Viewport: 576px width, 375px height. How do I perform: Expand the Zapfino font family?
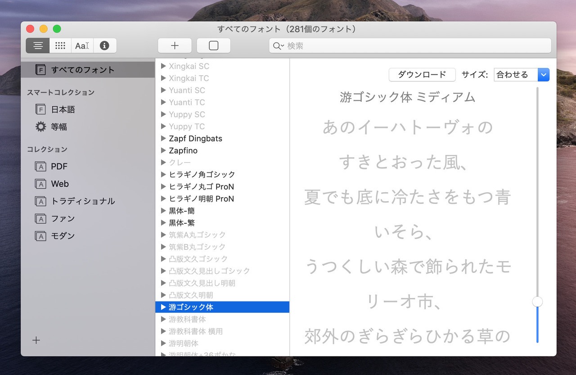[x=164, y=150]
